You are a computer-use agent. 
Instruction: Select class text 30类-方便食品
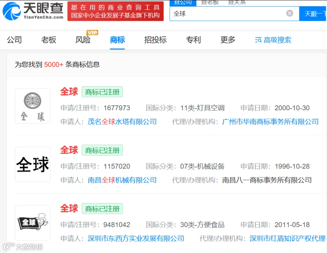click(202, 225)
